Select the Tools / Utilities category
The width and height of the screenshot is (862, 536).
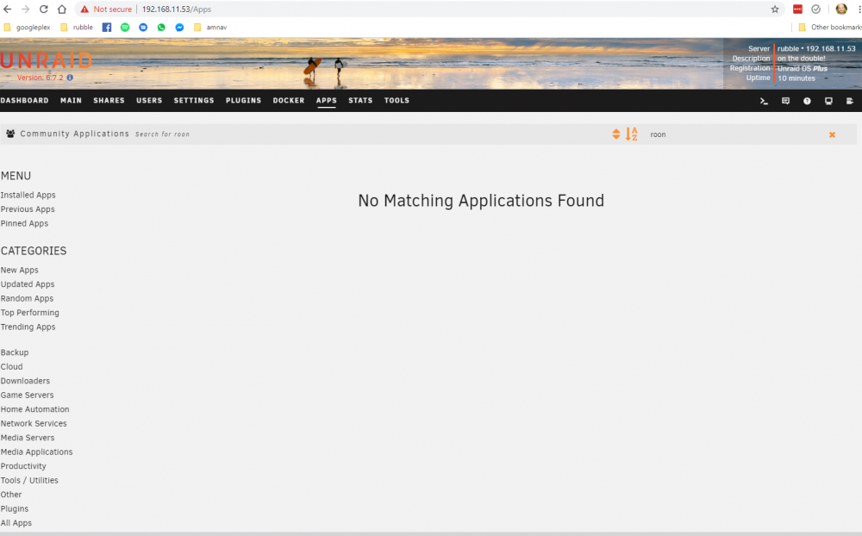(29, 481)
